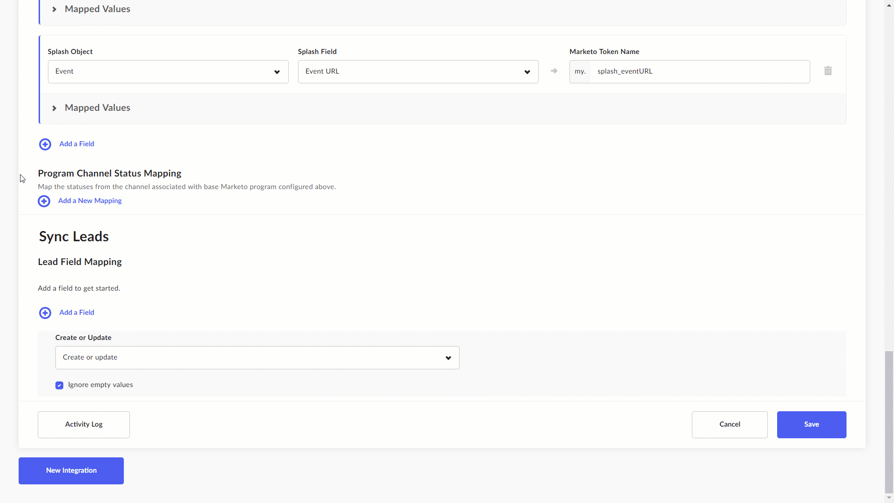This screenshot has height=503, width=894.
Task: Click Add a Field link below token mappings
Action: [x=77, y=144]
